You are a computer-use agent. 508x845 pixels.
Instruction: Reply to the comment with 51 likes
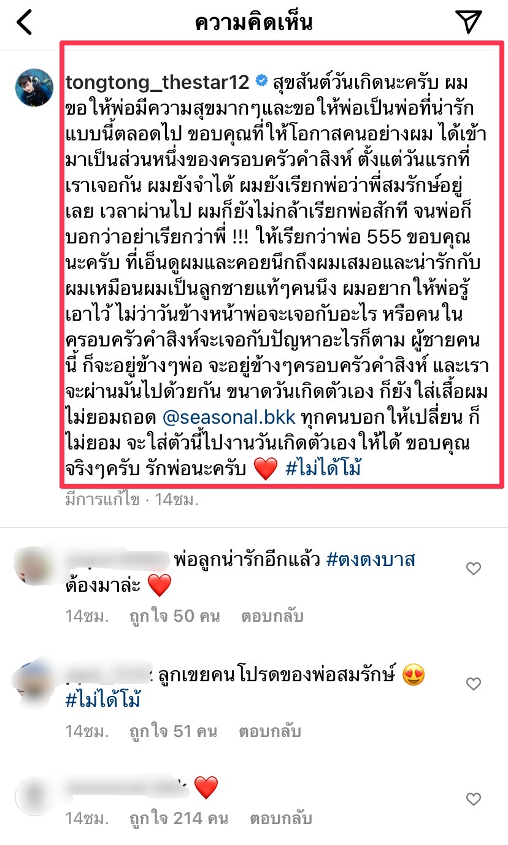tap(267, 731)
